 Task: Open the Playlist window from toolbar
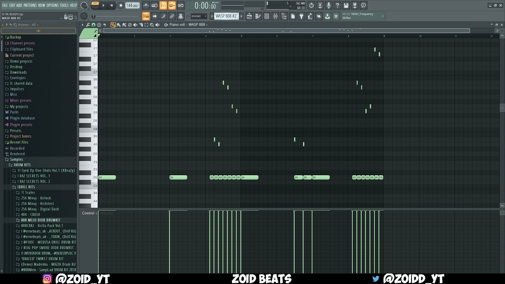[249, 16]
